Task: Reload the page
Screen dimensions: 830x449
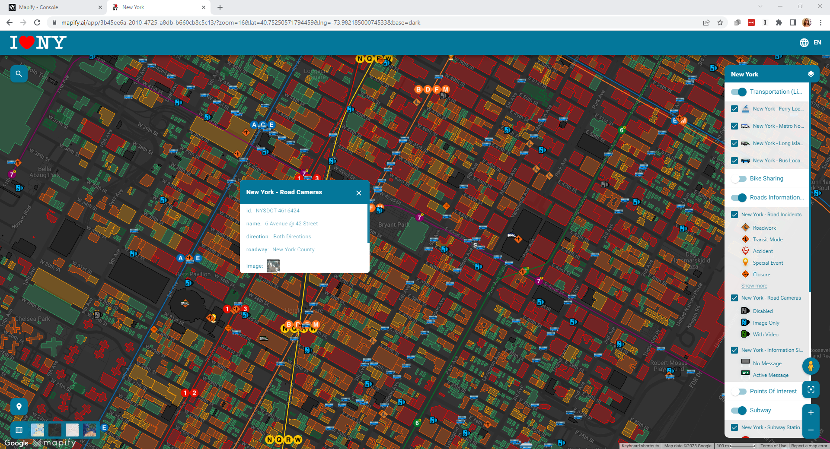Action: (x=37, y=22)
